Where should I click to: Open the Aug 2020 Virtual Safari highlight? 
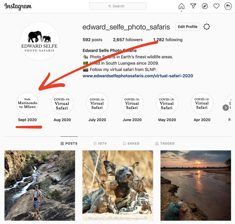[62, 103]
